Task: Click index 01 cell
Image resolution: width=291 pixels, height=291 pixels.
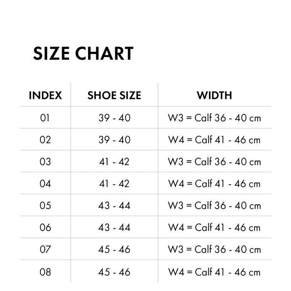Action: point(45,118)
